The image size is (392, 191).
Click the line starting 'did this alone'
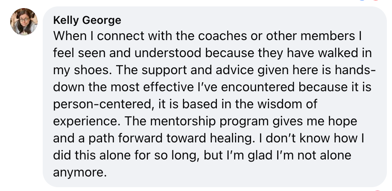[202, 155]
